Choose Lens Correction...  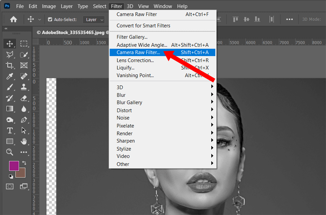click(163, 60)
